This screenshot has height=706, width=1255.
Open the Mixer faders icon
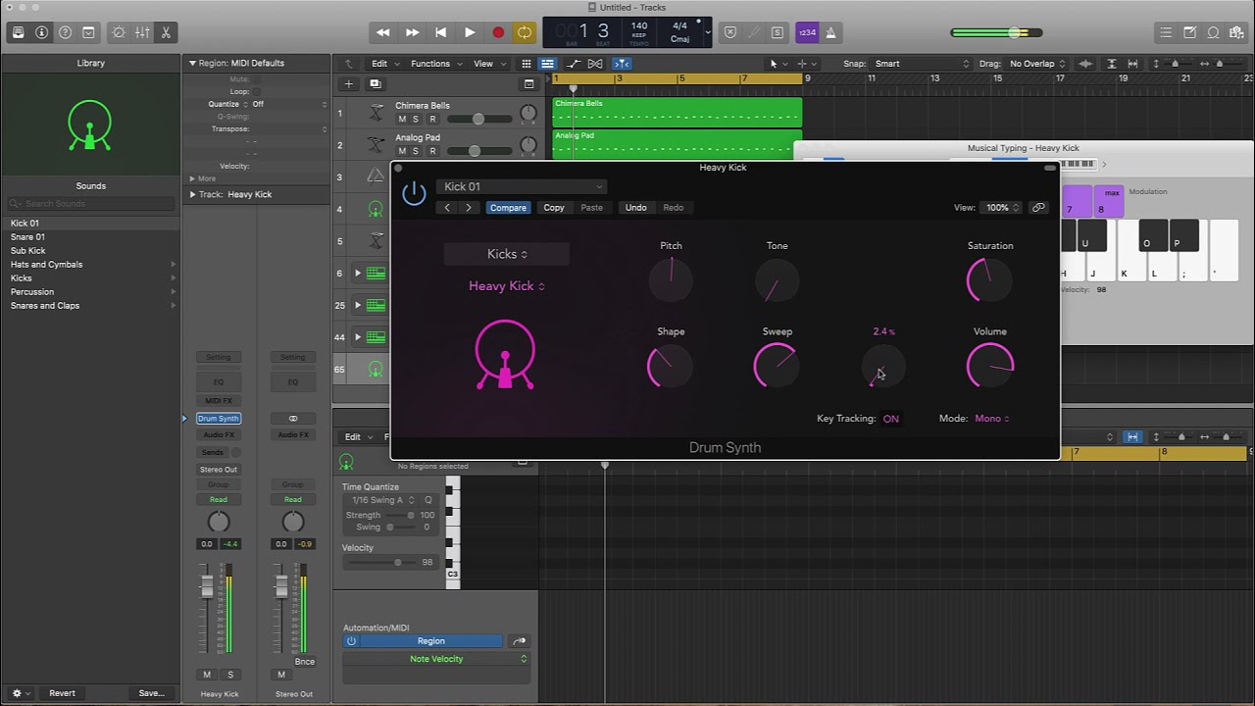[142, 32]
